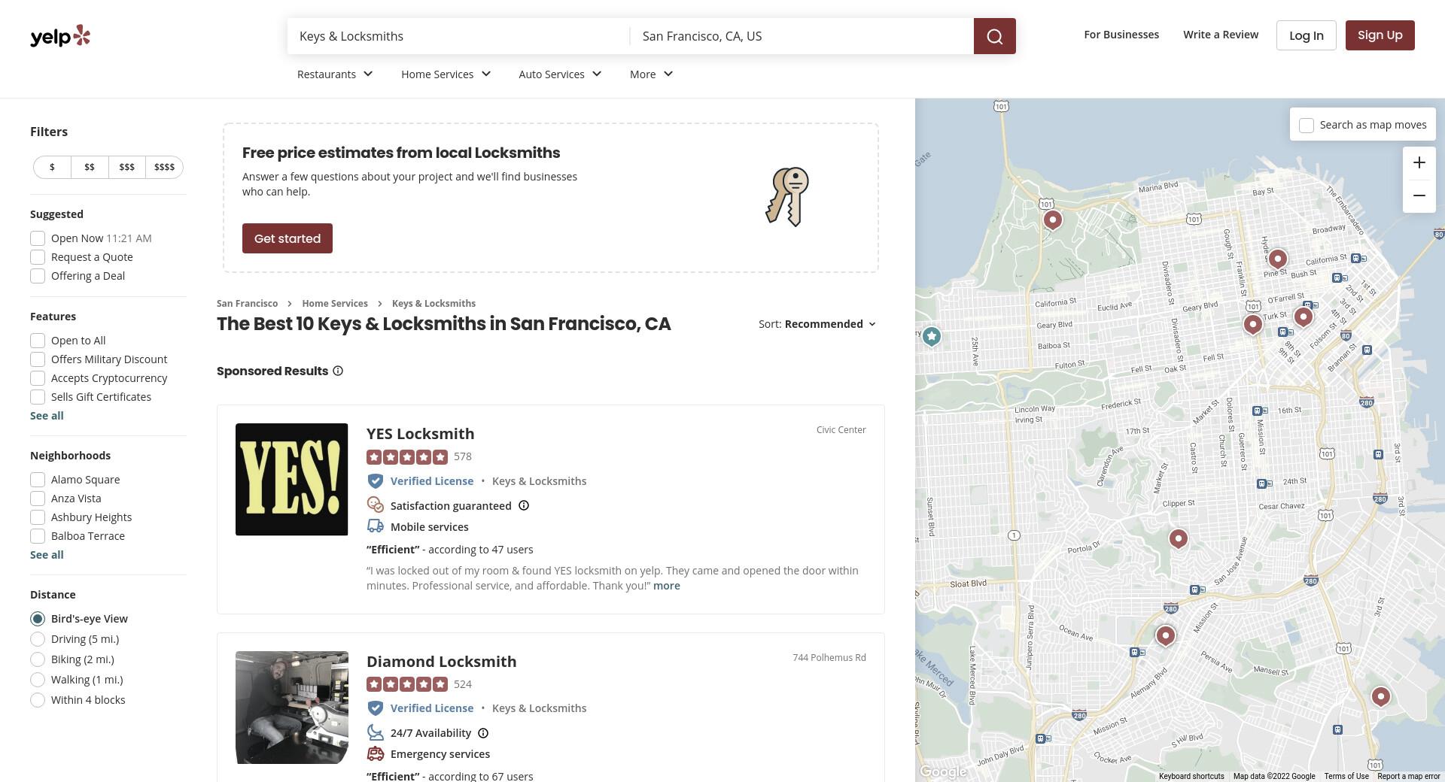Click YES Locksmith verified license shield

point(375,481)
